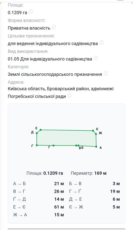Click vertex Д on the parcel diagram
Image resolution: width=133 pixels, height=230 pixels.
point(37,133)
